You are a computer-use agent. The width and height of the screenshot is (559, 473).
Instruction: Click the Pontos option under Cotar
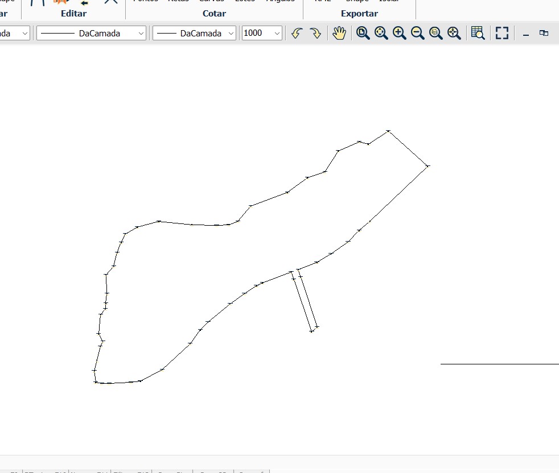click(145, 1)
